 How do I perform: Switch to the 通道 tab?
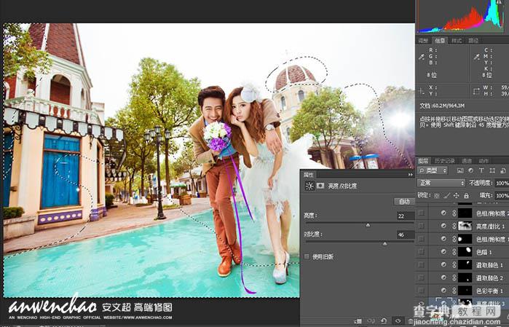[467, 161]
